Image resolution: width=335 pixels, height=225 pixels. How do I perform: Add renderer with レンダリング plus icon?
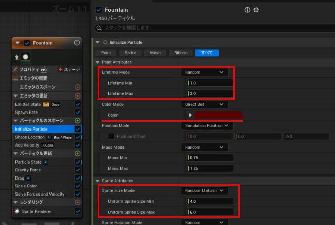pos(78,202)
